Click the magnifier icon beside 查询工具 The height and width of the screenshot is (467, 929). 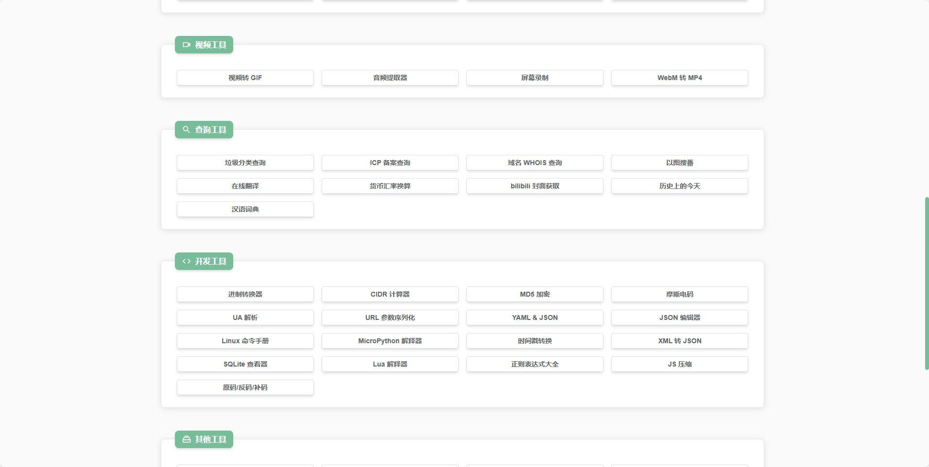[186, 130]
